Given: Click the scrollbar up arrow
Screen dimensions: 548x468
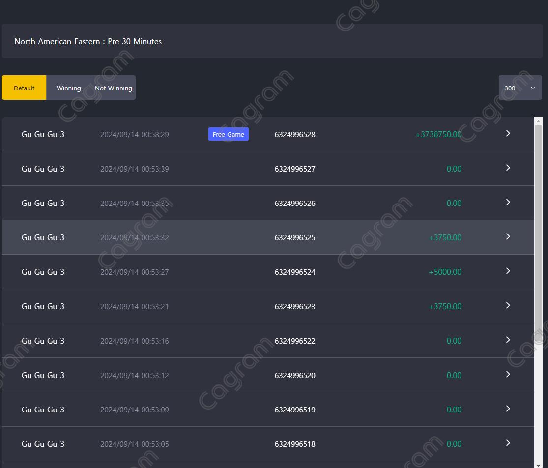Looking at the screenshot, I should [538, 121].
